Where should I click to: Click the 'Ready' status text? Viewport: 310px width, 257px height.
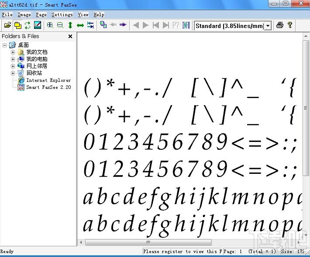point(7,252)
